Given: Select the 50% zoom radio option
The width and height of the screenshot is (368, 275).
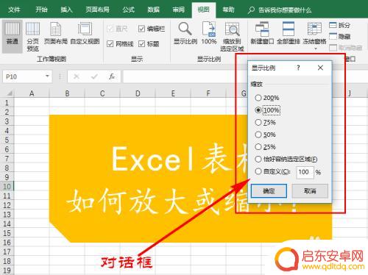Looking at the screenshot, I should pyautogui.click(x=258, y=135).
